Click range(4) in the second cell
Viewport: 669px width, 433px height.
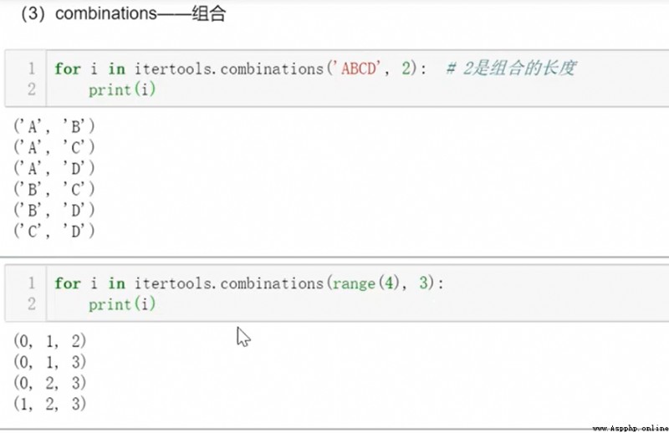click(365, 283)
